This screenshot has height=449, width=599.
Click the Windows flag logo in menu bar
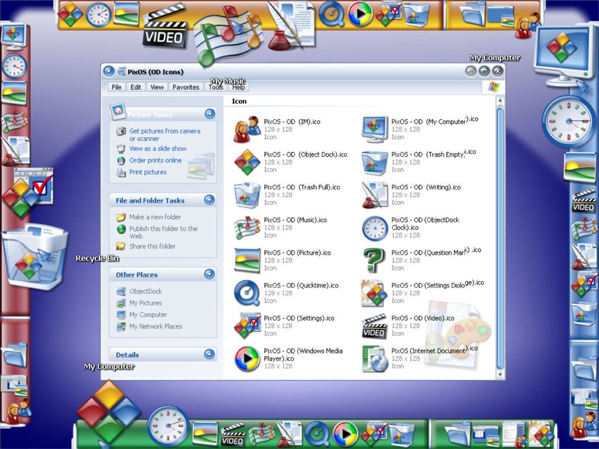click(x=494, y=87)
